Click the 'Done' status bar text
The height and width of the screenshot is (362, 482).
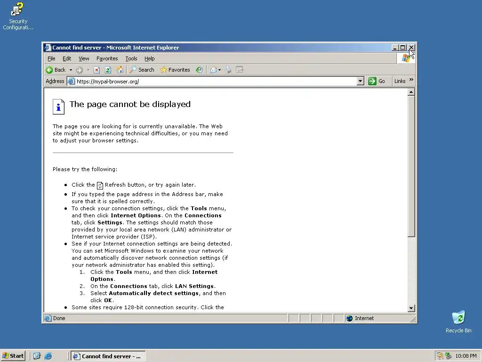(x=59, y=318)
